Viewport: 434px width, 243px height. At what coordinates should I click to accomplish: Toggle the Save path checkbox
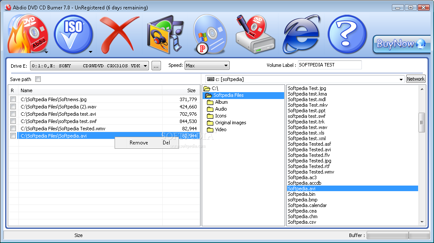(x=38, y=79)
